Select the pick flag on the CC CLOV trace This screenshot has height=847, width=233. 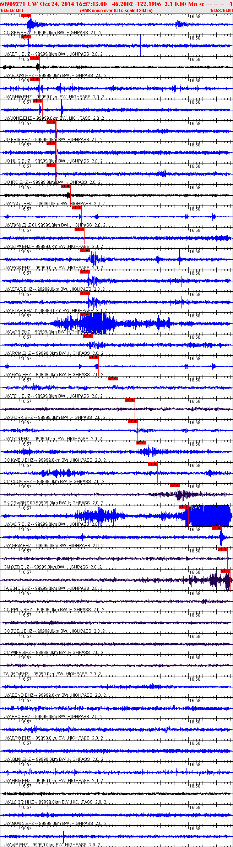(153, 464)
